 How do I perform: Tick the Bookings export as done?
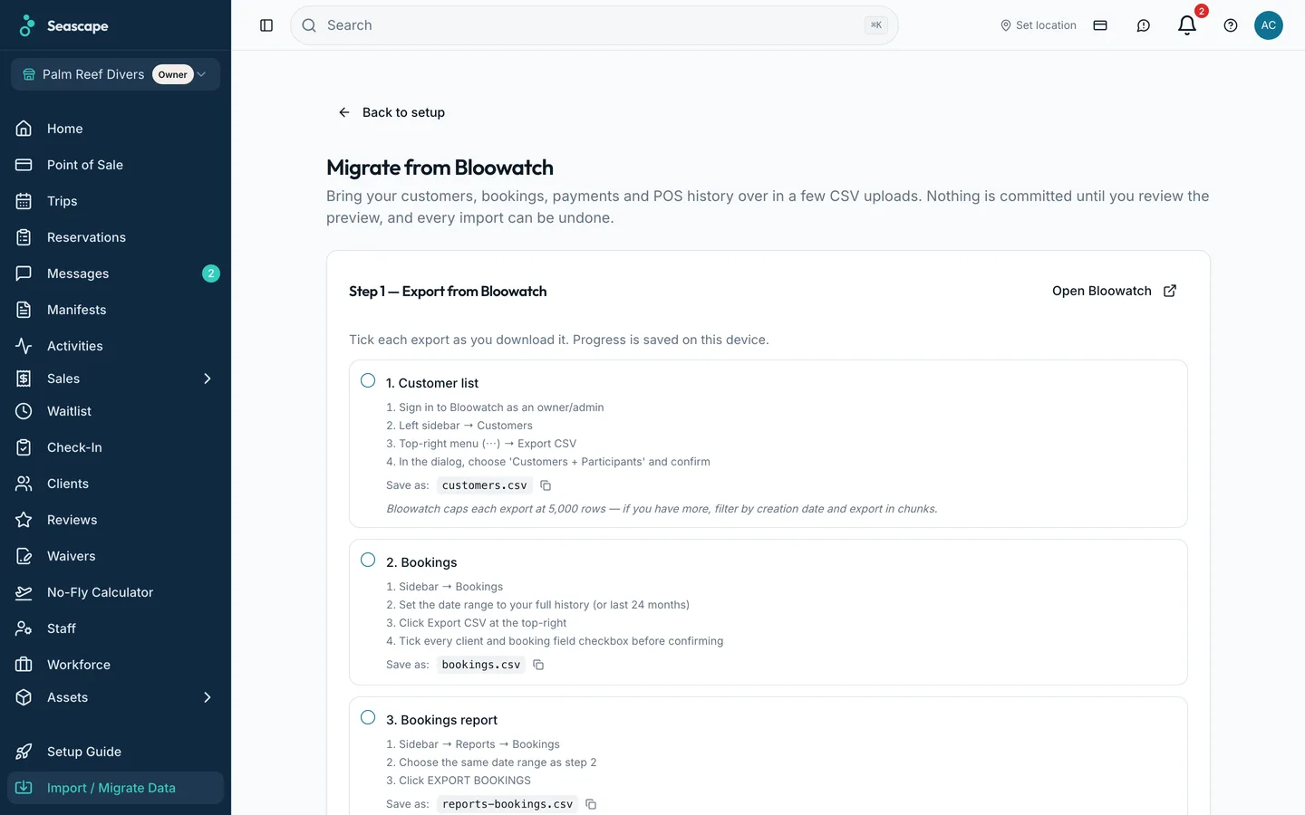368,560
